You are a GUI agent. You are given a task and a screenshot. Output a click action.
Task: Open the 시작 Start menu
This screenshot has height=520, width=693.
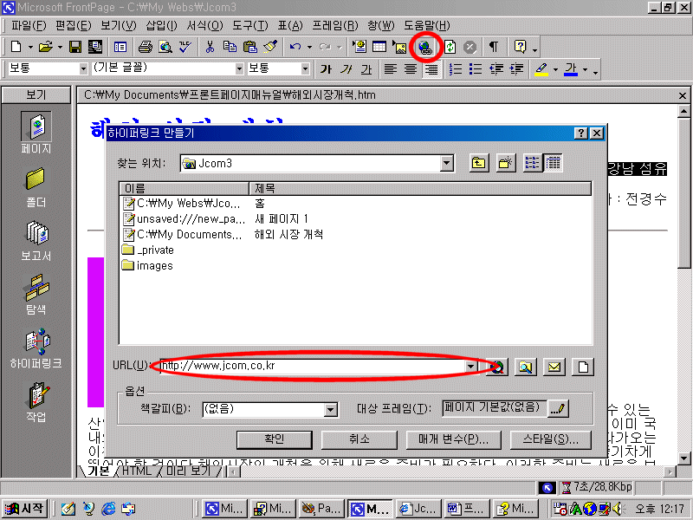[x=25, y=509]
